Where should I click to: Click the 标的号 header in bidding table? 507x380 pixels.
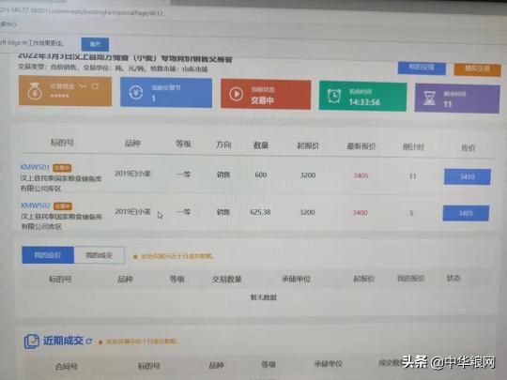point(62,143)
